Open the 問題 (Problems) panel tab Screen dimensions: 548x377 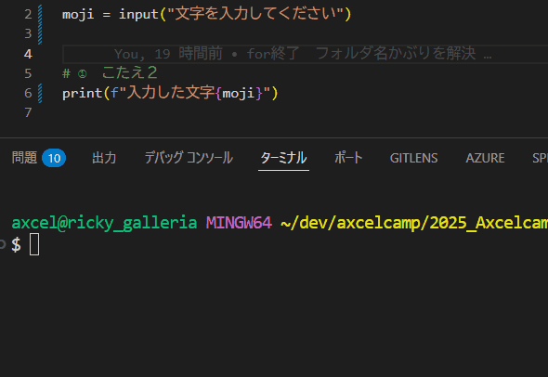[x=24, y=158]
